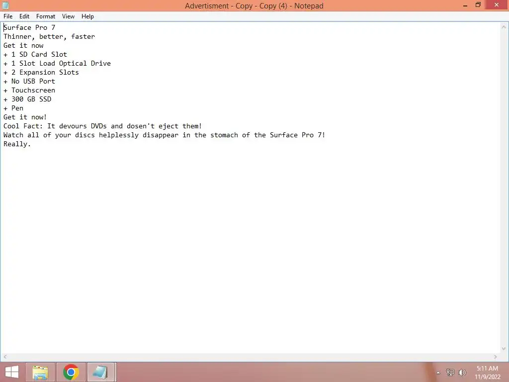The width and height of the screenshot is (509, 382).
Task: Click the horizontal scrollbar left arrow
Action: (x=5, y=357)
